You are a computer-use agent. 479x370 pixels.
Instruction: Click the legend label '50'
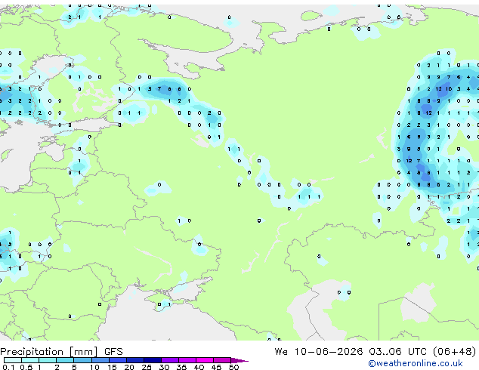coord(233,367)
